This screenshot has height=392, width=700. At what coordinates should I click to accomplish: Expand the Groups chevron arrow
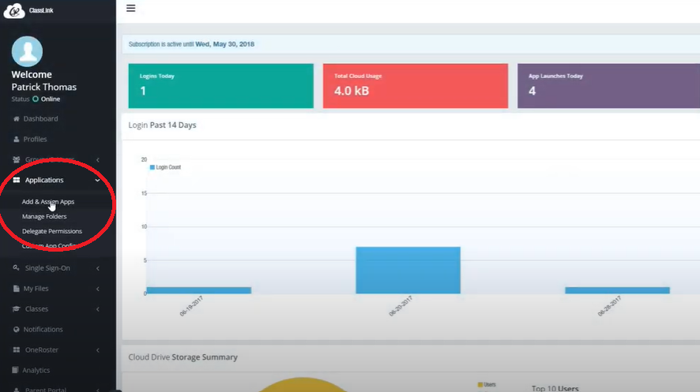pyautogui.click(x=98, y=160)
